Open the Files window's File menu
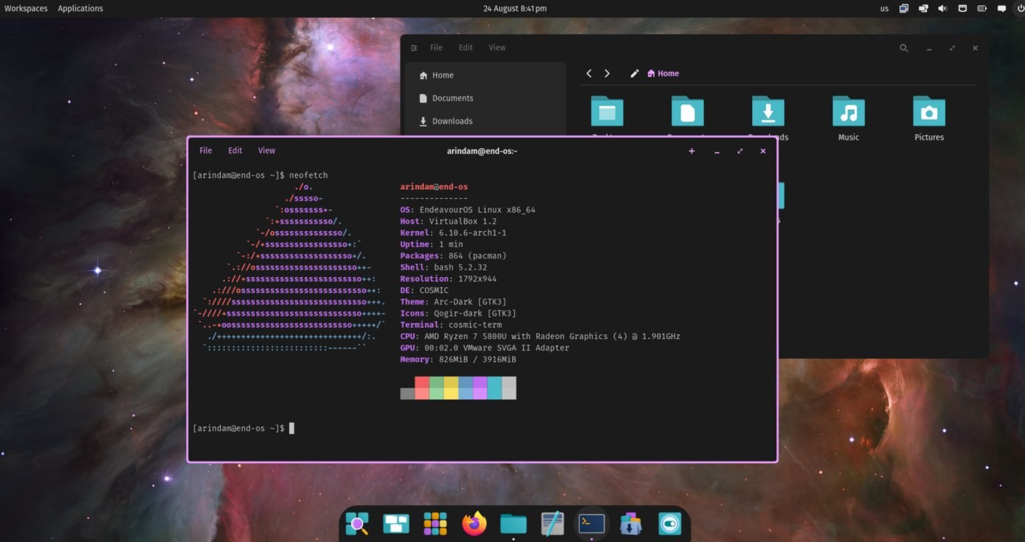1025x542 pixels. pos(436,48)
